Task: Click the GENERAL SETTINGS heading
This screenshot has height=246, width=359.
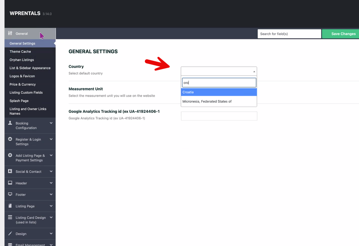Action: pyautogui.click(x=93, y=51)
